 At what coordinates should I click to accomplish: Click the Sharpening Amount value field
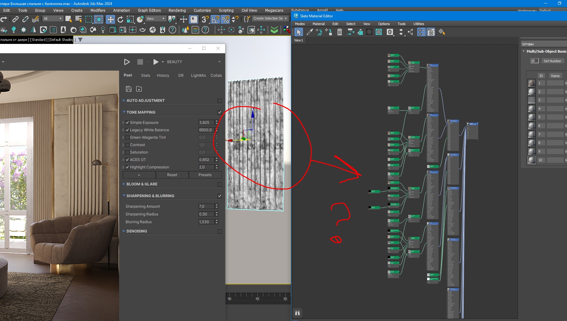[x=206, y=206]
